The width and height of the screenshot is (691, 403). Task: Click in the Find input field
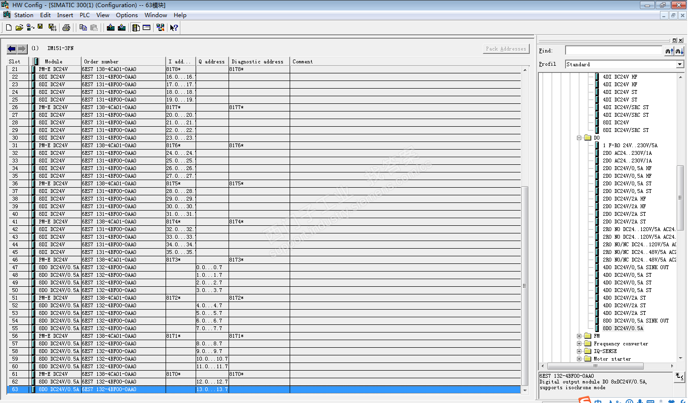tap(615, 50)
